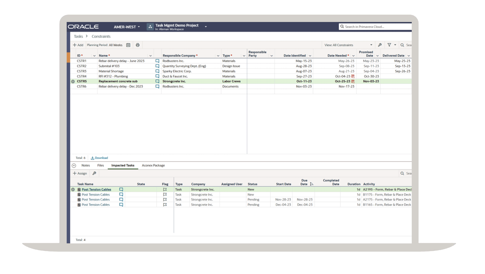Click the Due Date sort icon
This screenshot has width=485, height=274.
click(311, 184)
